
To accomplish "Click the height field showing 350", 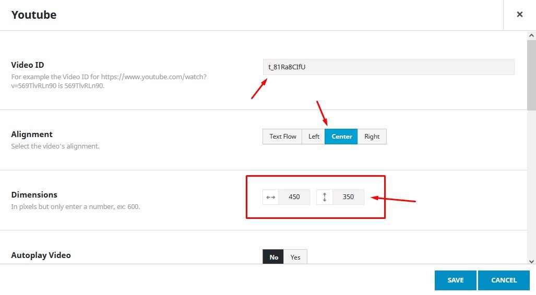I will (348, 197).
